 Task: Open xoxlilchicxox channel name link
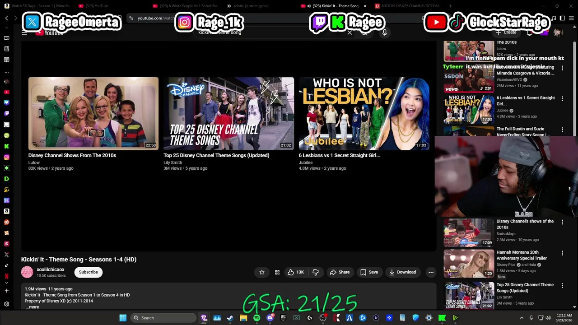click(51, 269)
